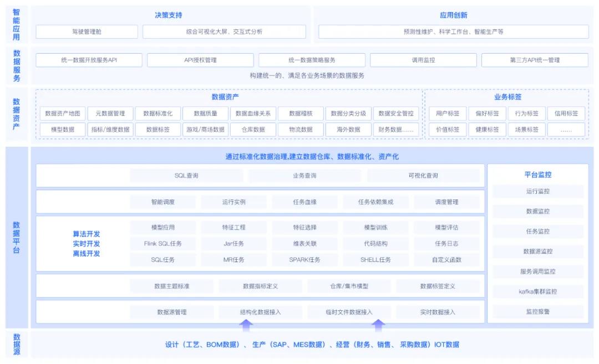Open the 可视化查询 query option
Screen dimensions: 599x364
pyautogui.click(x=423, y=176)
